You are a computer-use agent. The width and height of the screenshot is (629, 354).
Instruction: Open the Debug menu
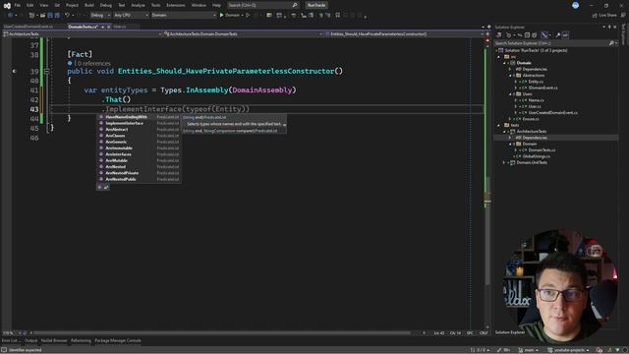tap(106, 5)
